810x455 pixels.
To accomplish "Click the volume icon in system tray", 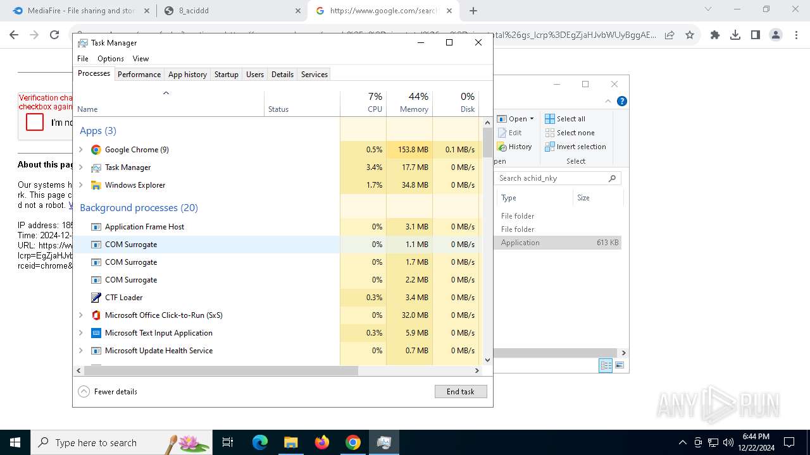I will click(x=728, y=442).
